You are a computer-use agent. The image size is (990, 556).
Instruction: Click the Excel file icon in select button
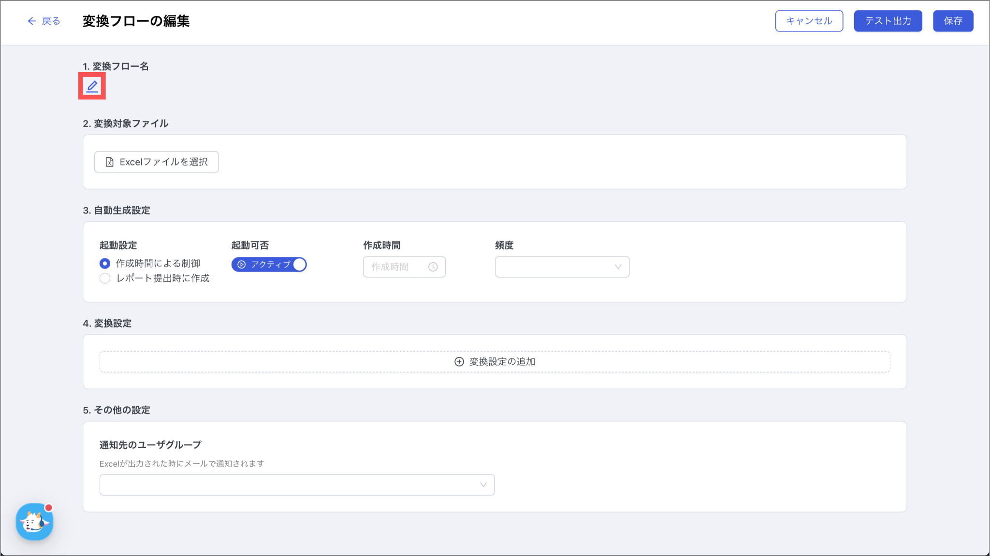[x=110, y=162]
